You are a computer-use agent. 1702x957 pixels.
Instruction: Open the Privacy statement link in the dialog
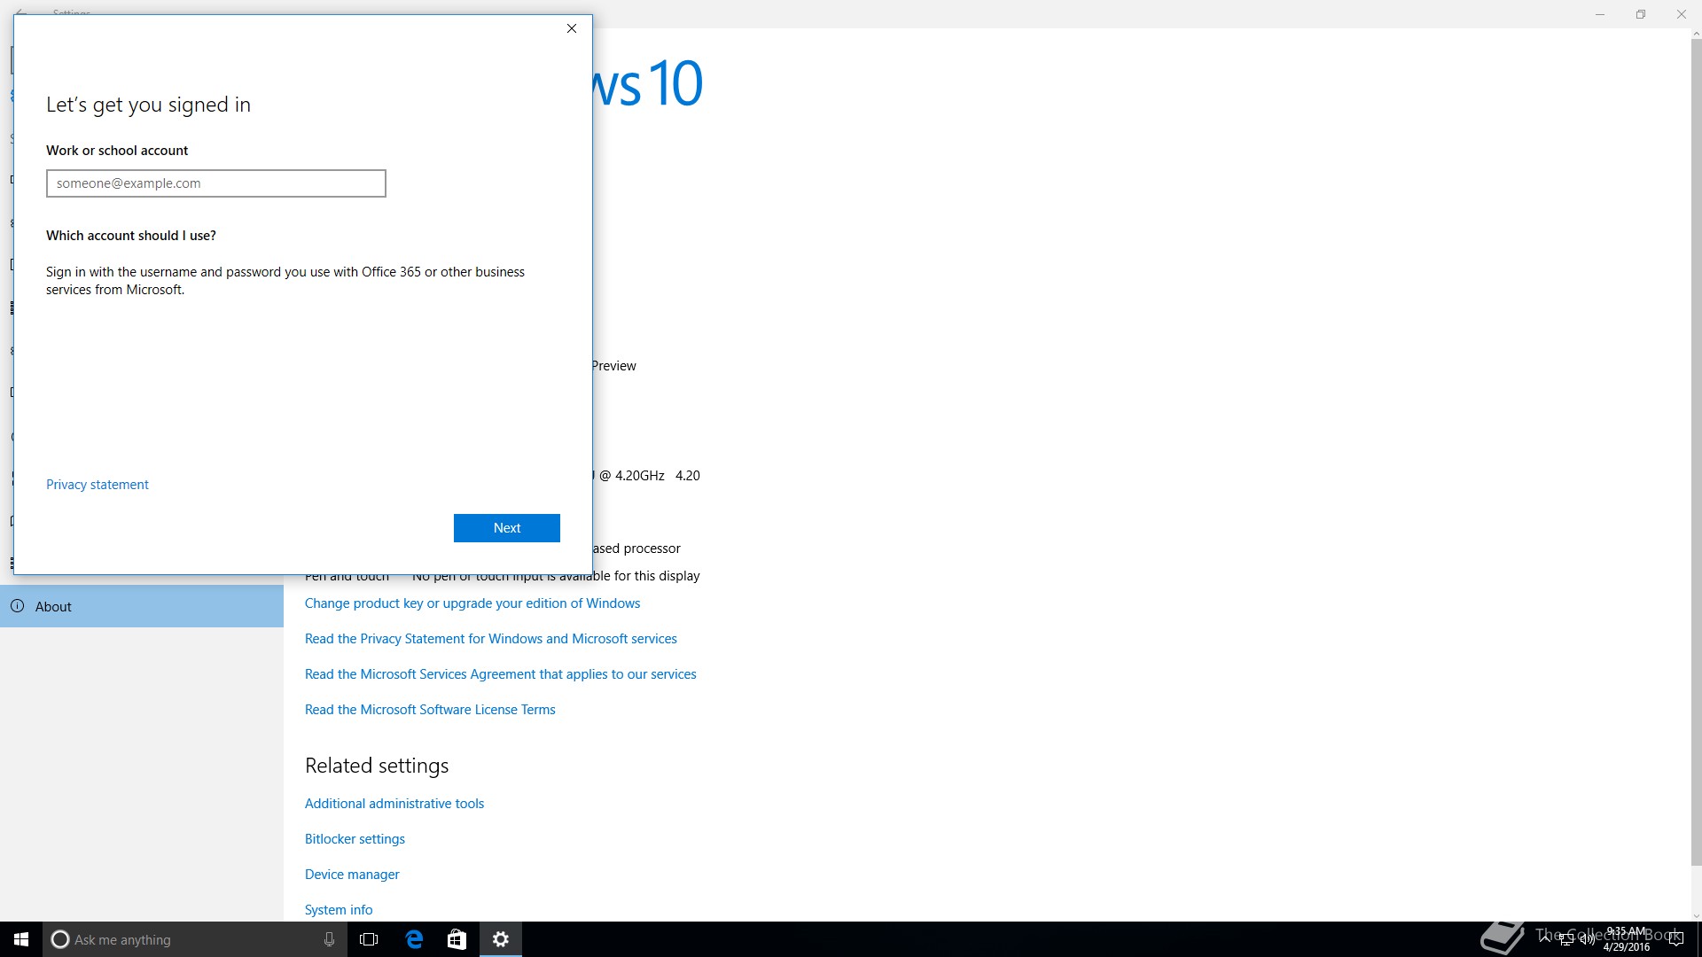pyautogui.click(x=98, y=485)
